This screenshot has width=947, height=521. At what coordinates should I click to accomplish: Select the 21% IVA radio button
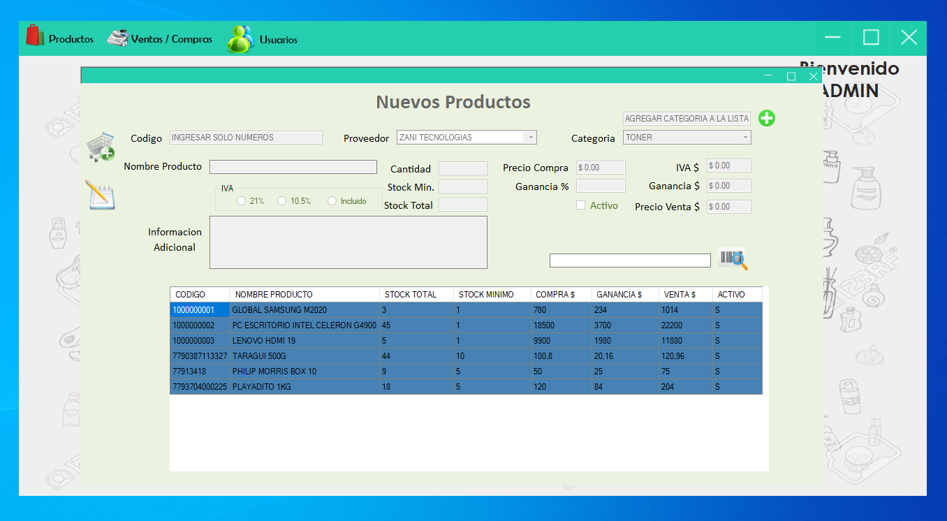tap(242, 201)
